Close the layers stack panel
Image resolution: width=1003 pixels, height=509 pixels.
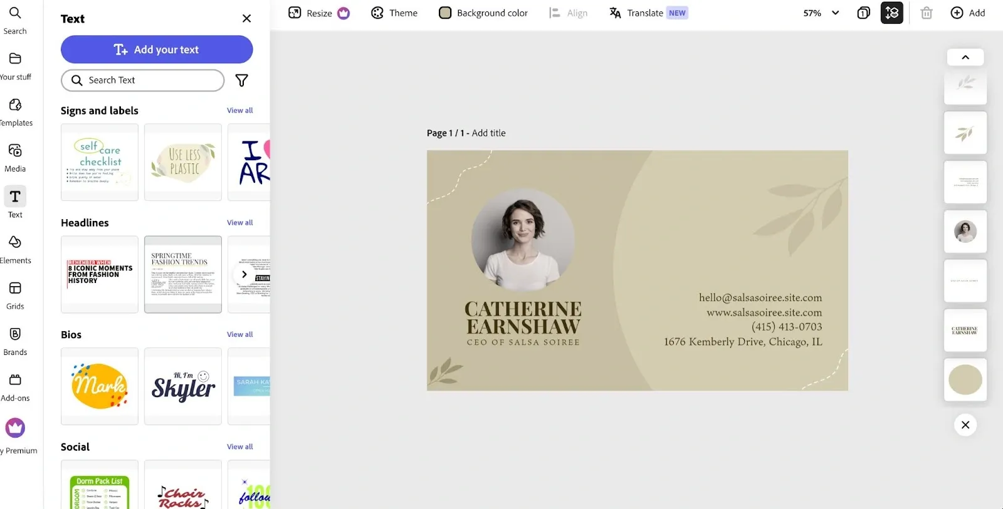point(965,425)
